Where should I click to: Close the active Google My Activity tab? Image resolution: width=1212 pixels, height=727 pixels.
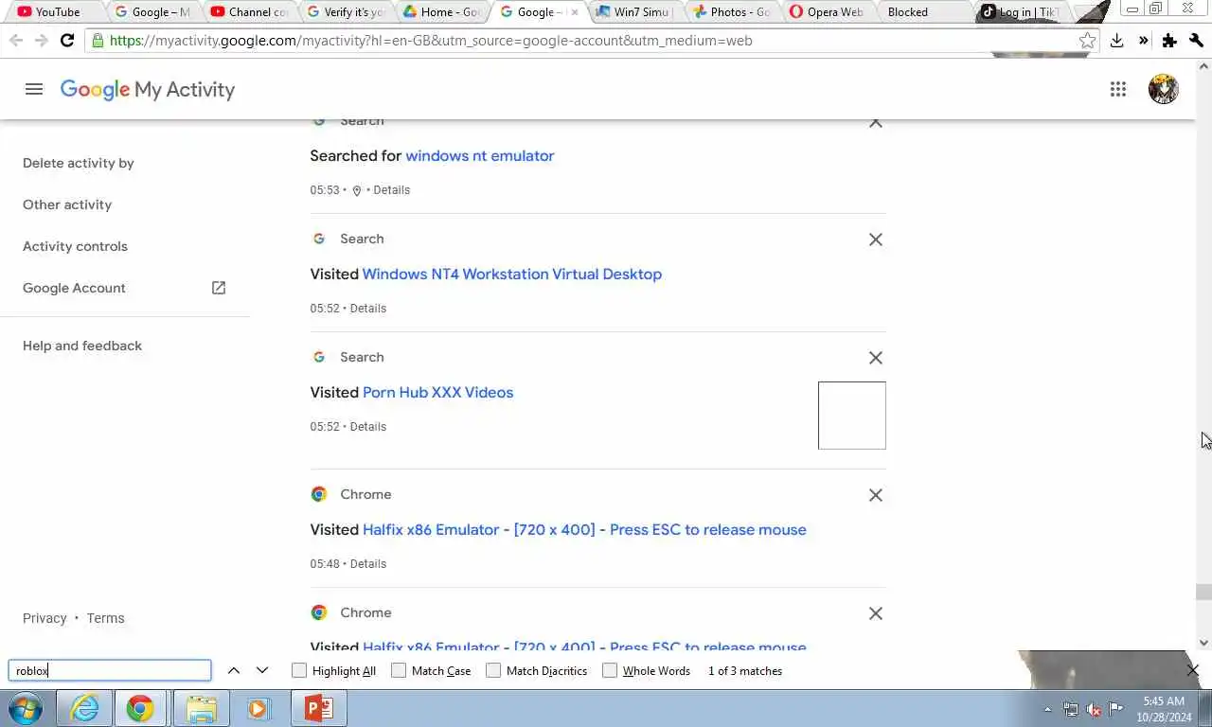(x=574, y=12)
